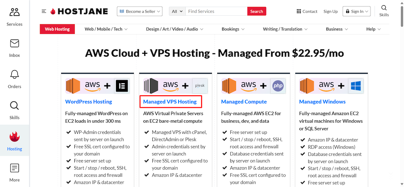404x187 pixels.
Task: Expand the Business menu
Action: pyautogui.click(x=337, y=29)
